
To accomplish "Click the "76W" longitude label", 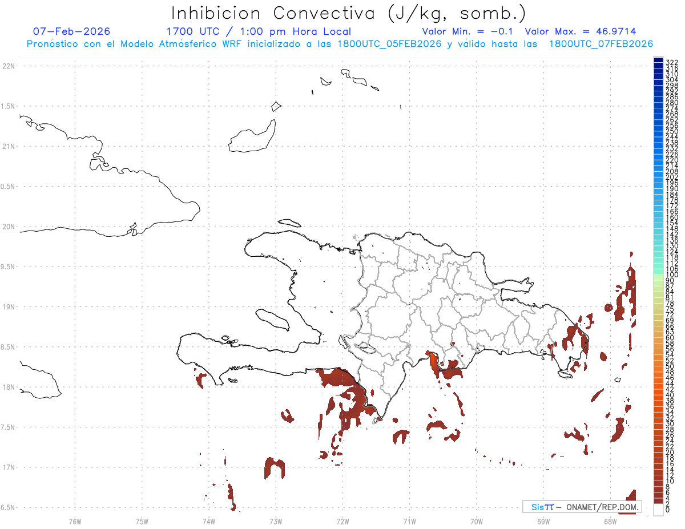I will click(75, 520).
